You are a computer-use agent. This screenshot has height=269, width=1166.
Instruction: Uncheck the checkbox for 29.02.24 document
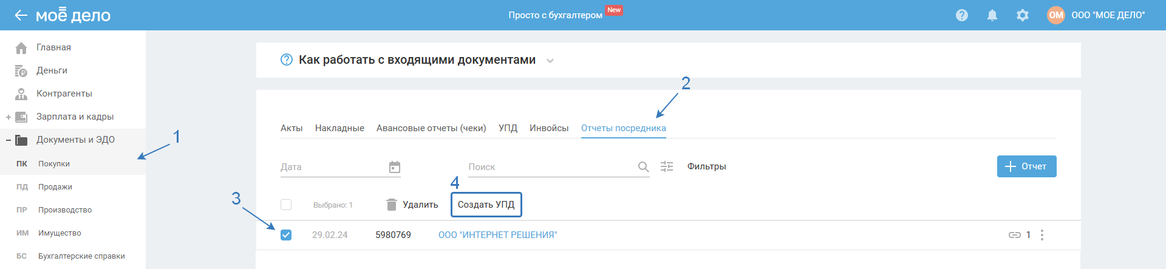click(286, 235)
